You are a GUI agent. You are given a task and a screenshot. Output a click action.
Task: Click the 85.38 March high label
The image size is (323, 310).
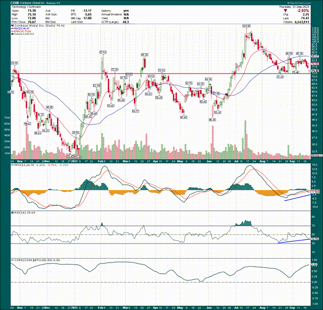144,54
